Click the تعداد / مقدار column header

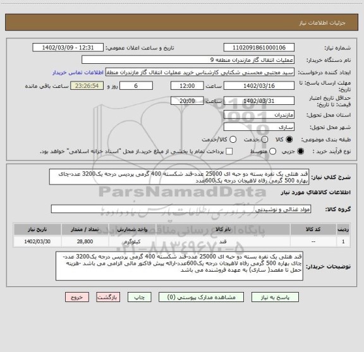point(85,229)
